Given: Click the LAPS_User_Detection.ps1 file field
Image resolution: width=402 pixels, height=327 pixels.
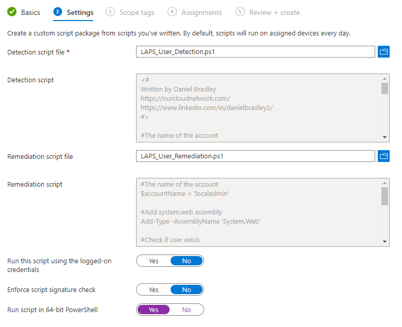Looking at the screenshot, I should coord(255,51).
